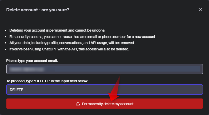Click bullet about ChatGPT API access deleted
The height and width of the screenshot is (115, 209).
tap(69, 49)
